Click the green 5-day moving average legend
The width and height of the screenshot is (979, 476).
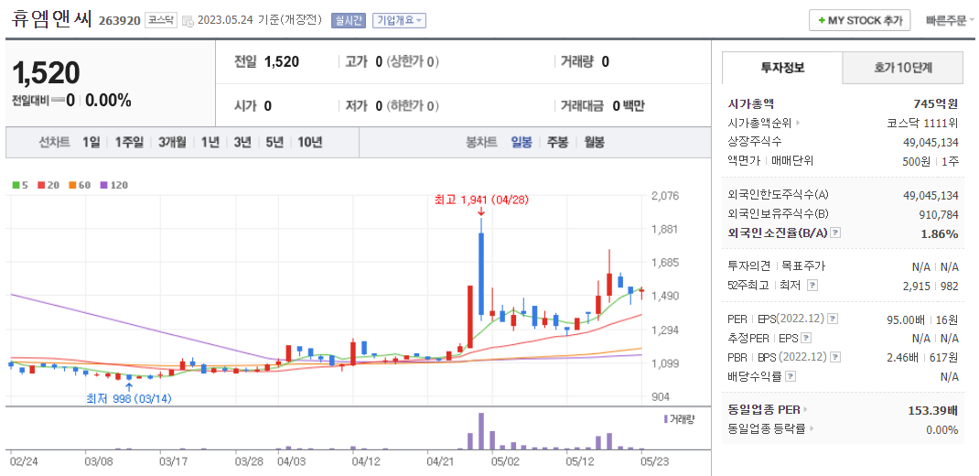pos(21,185)
